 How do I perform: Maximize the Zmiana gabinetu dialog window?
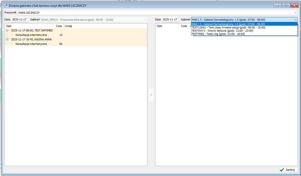(x=286, y=5)
